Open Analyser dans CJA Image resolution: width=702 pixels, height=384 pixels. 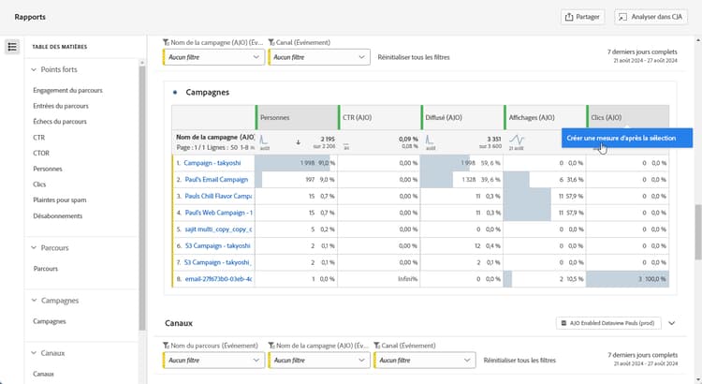651,17
